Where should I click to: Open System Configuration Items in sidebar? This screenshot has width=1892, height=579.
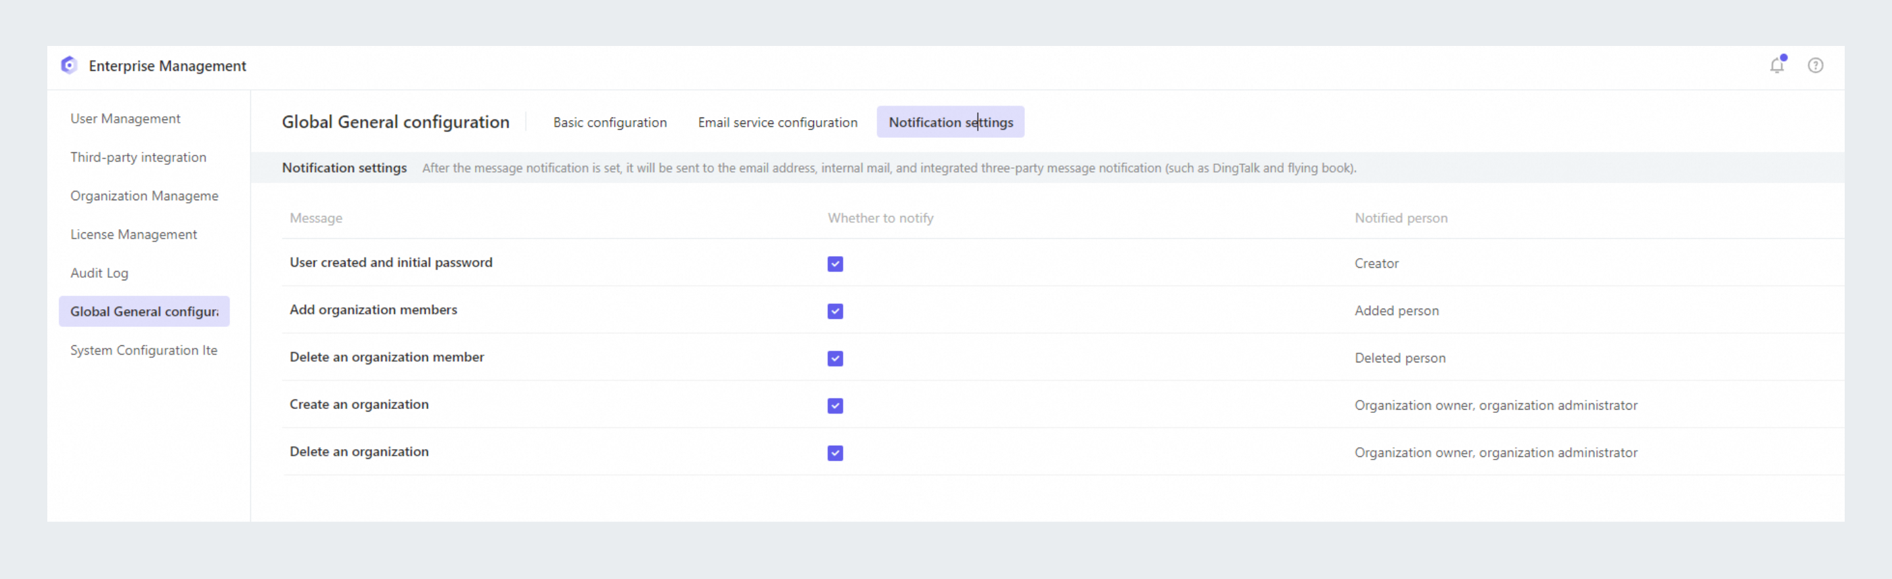point(144,350)
